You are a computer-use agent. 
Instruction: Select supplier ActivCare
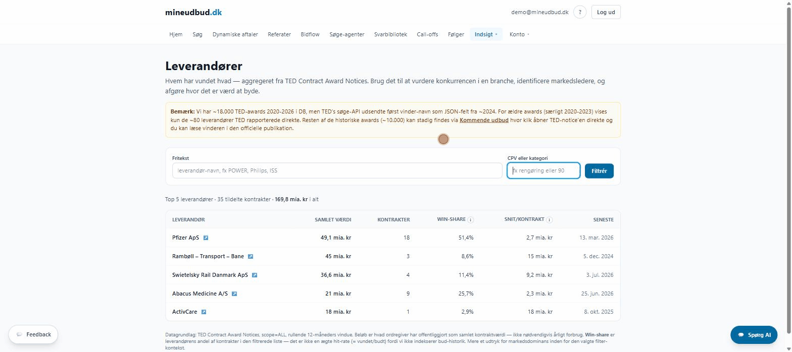tap(185, 312)
